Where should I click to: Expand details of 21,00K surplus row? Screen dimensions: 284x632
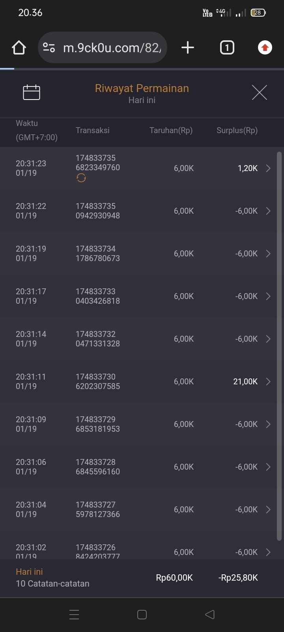coord(268,382)
